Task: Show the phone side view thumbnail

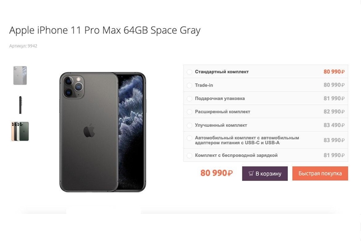Action: point(20,105)
